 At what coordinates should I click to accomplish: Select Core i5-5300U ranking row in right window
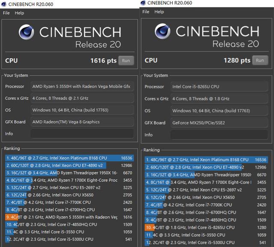tap(206, 242)
